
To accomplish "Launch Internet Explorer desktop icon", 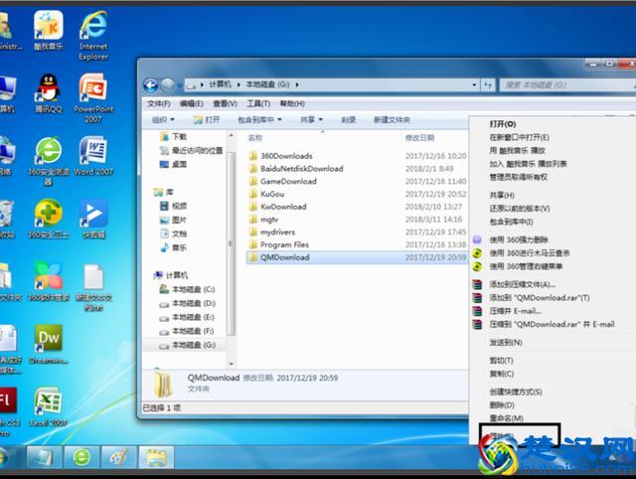I will pos(93,36).
